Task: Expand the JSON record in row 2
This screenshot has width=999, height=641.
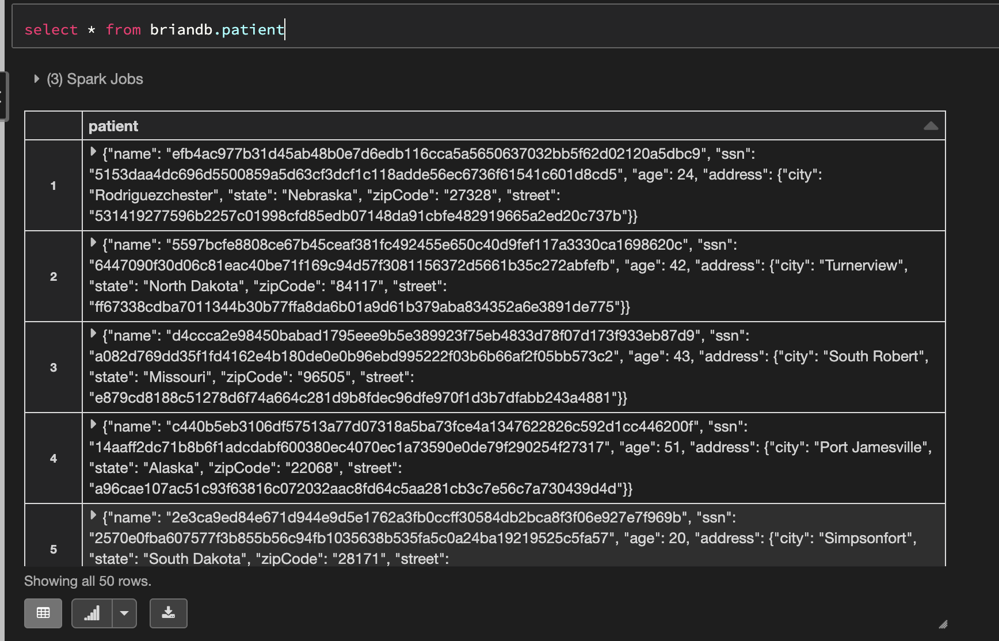Action: [x=93, y=243]
